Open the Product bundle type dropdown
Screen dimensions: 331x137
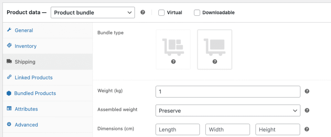pyautogui.click(x=93, y=13)
